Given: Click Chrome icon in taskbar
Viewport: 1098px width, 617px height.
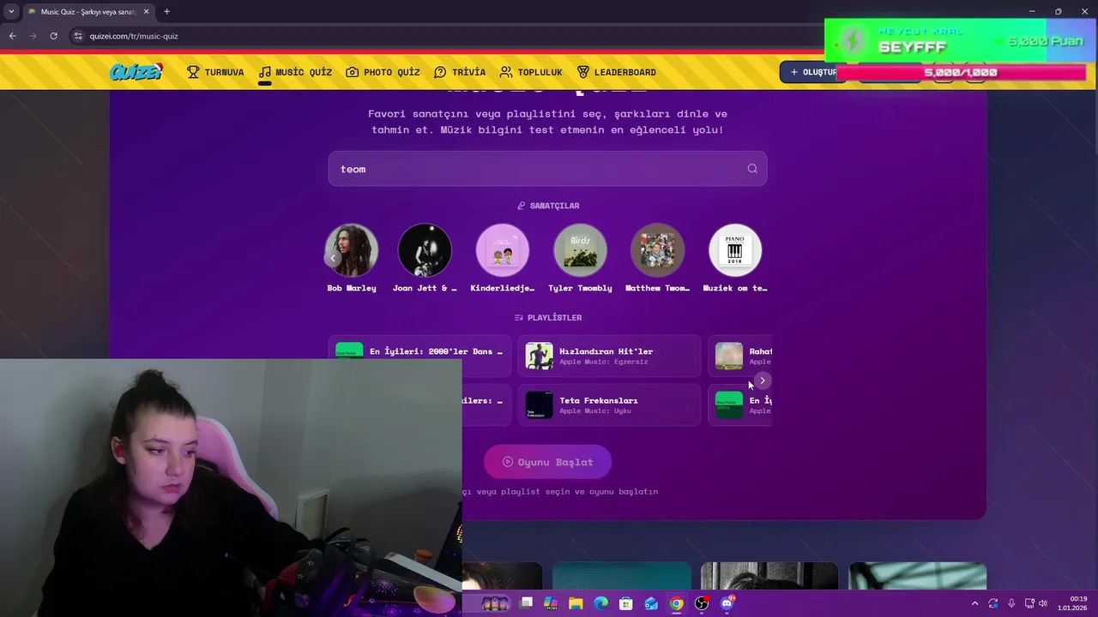Looking at the screenshot, I should (677, 603).
